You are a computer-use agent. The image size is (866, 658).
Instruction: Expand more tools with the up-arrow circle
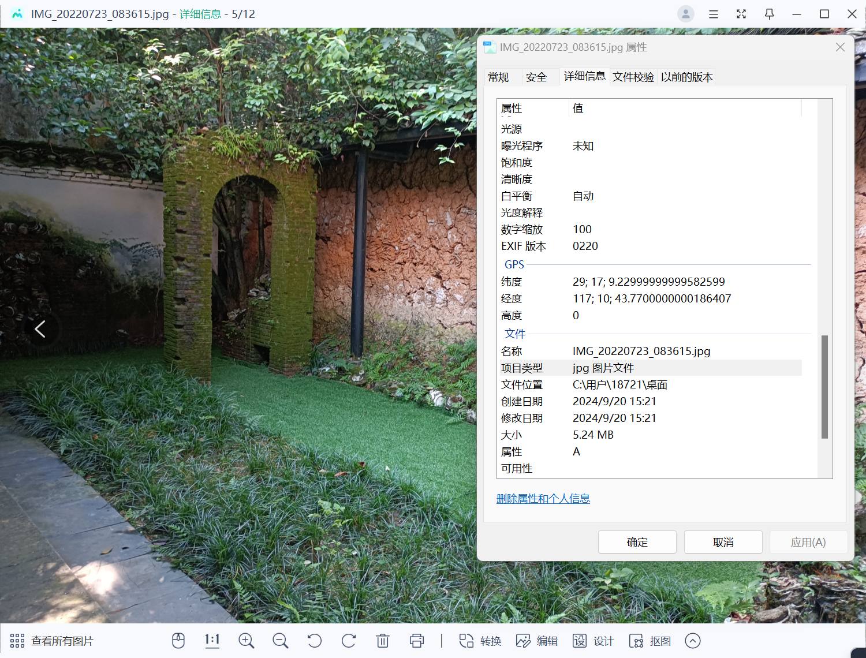[x=693, y=641]
